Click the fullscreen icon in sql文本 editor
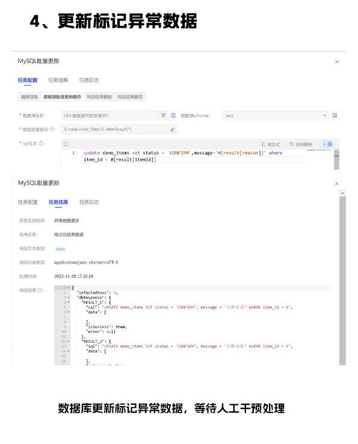The width and height of the screenshot is (358, 444). coord(66,144)
